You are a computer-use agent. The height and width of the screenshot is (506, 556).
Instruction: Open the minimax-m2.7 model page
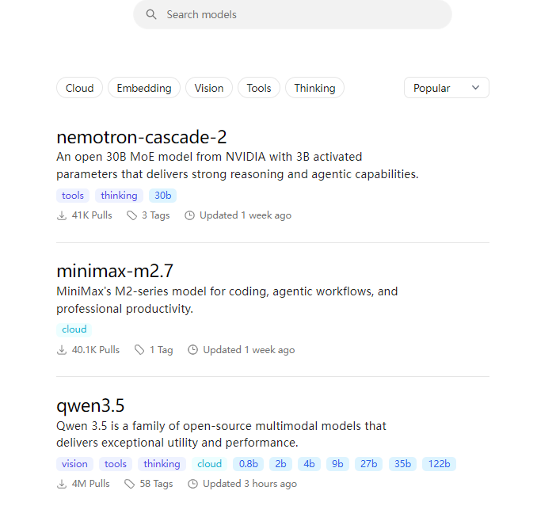115,271
